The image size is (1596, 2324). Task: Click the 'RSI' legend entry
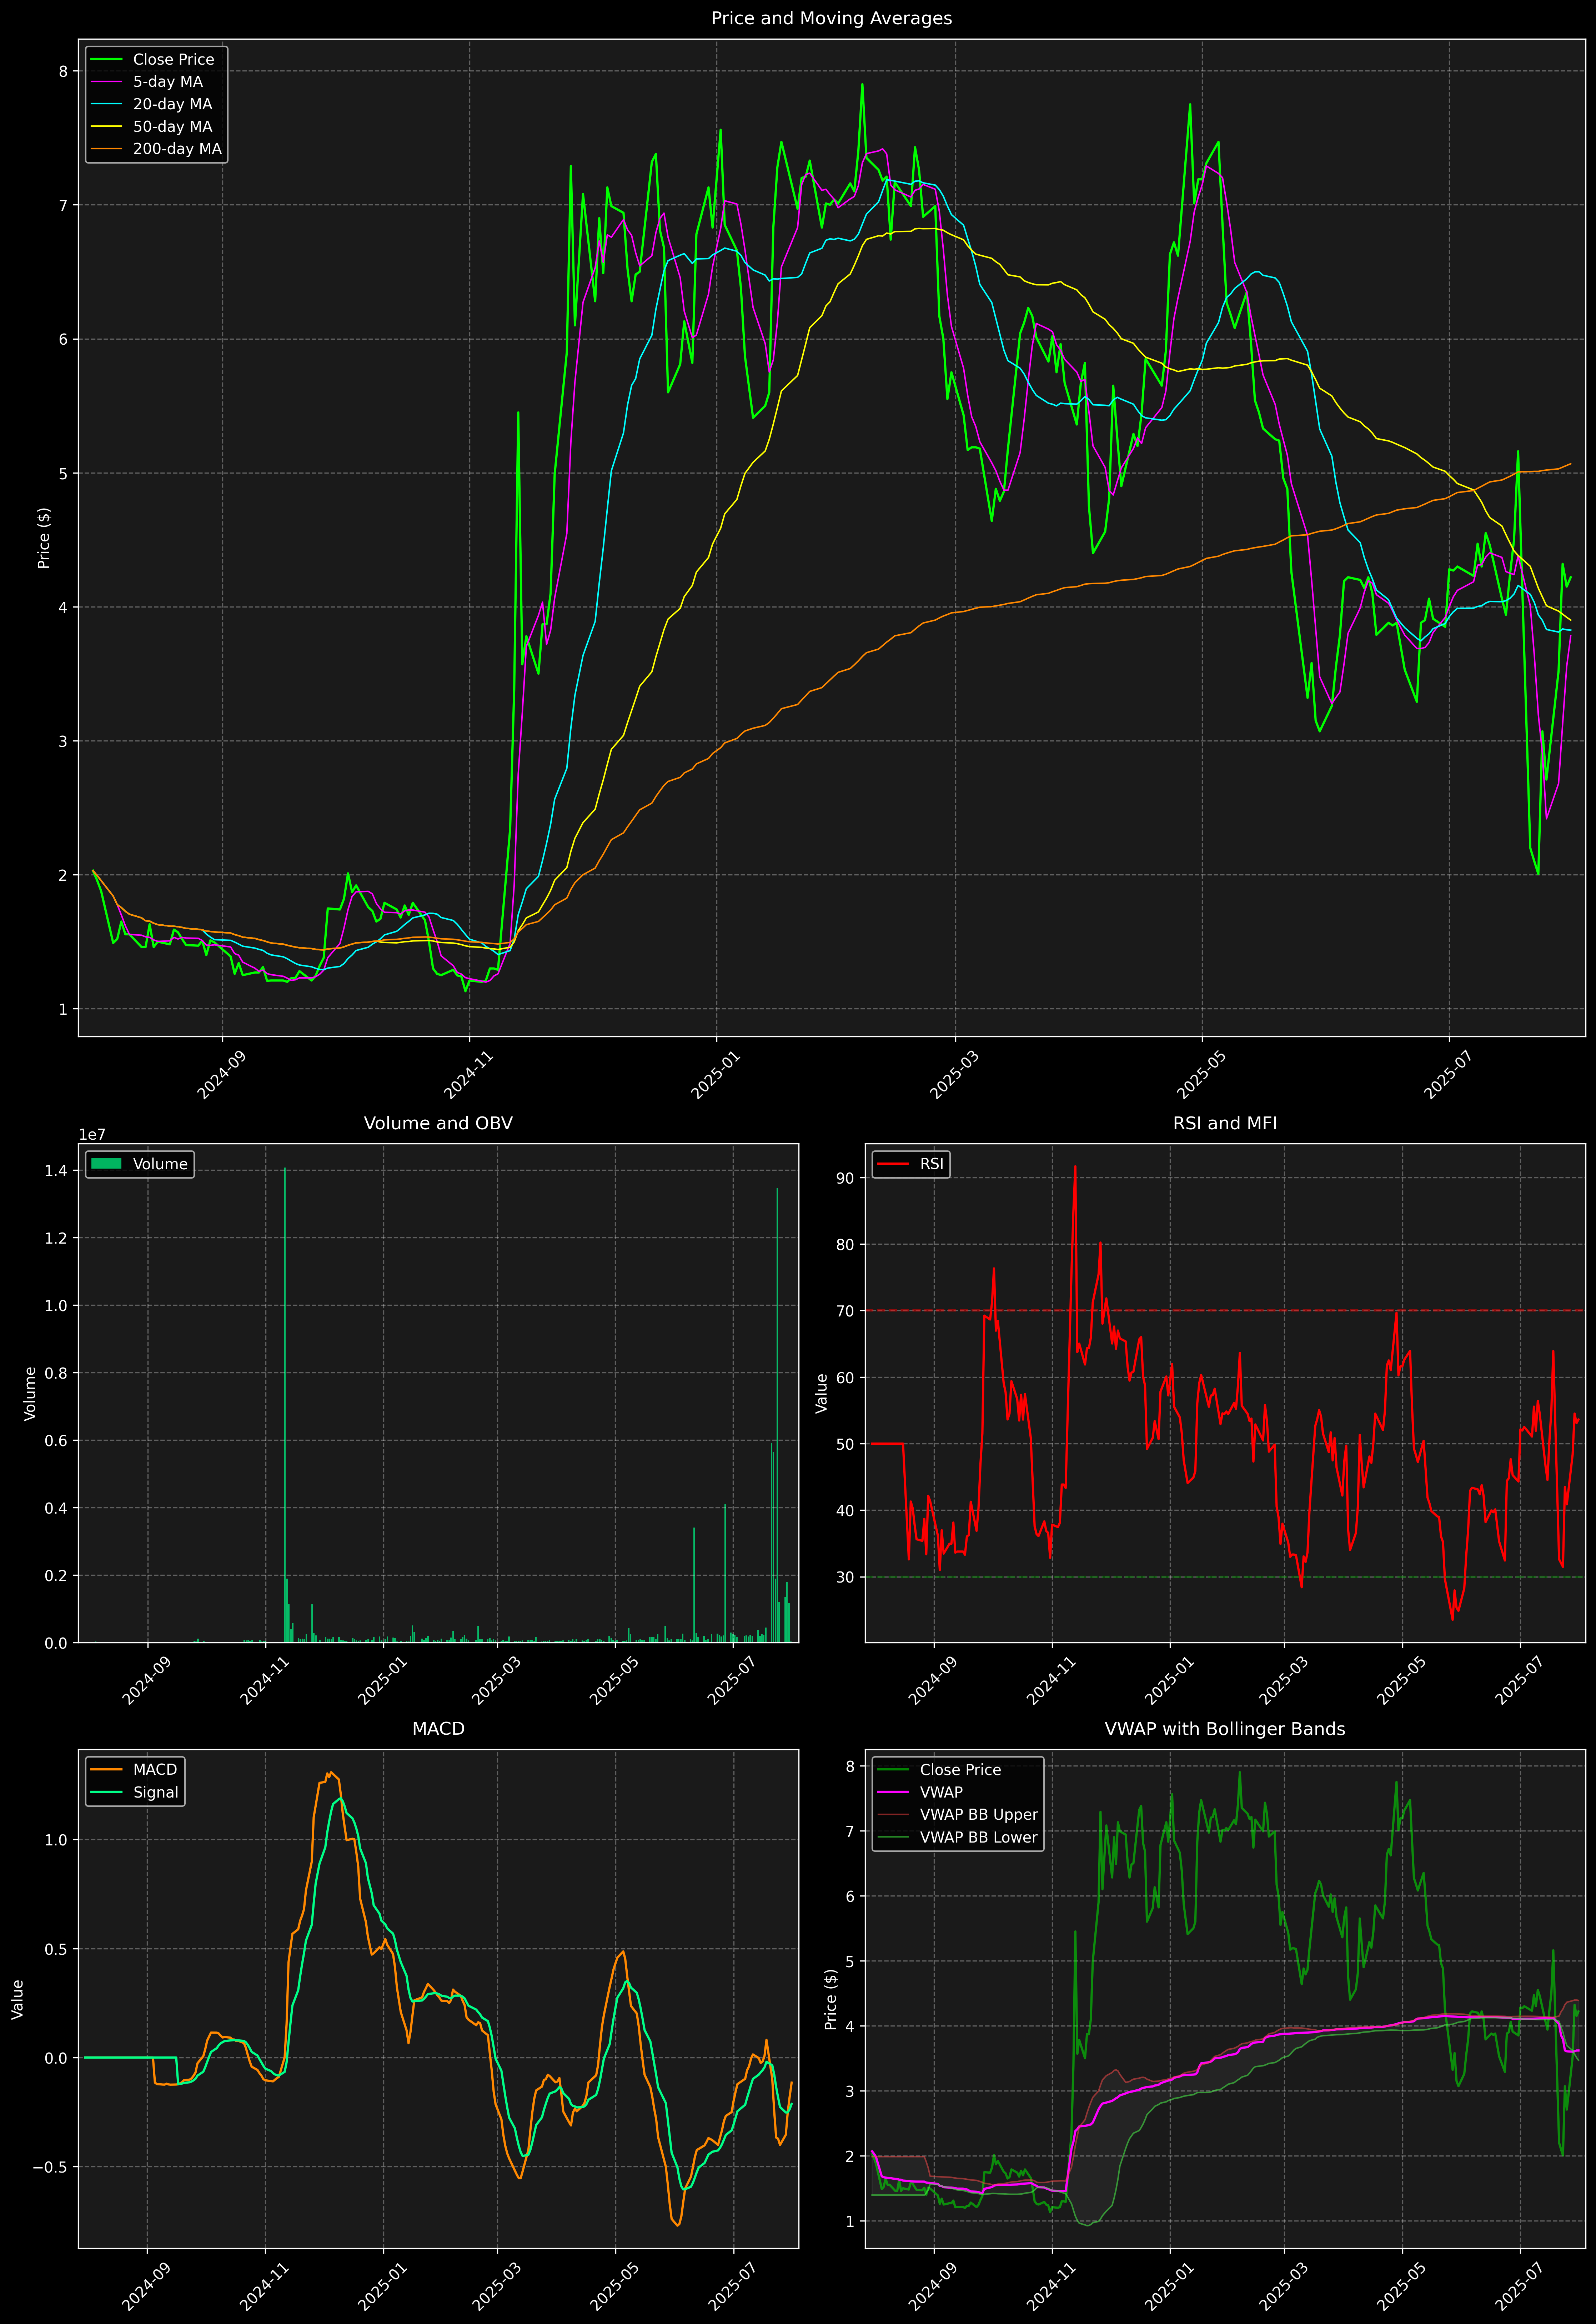910,1164
